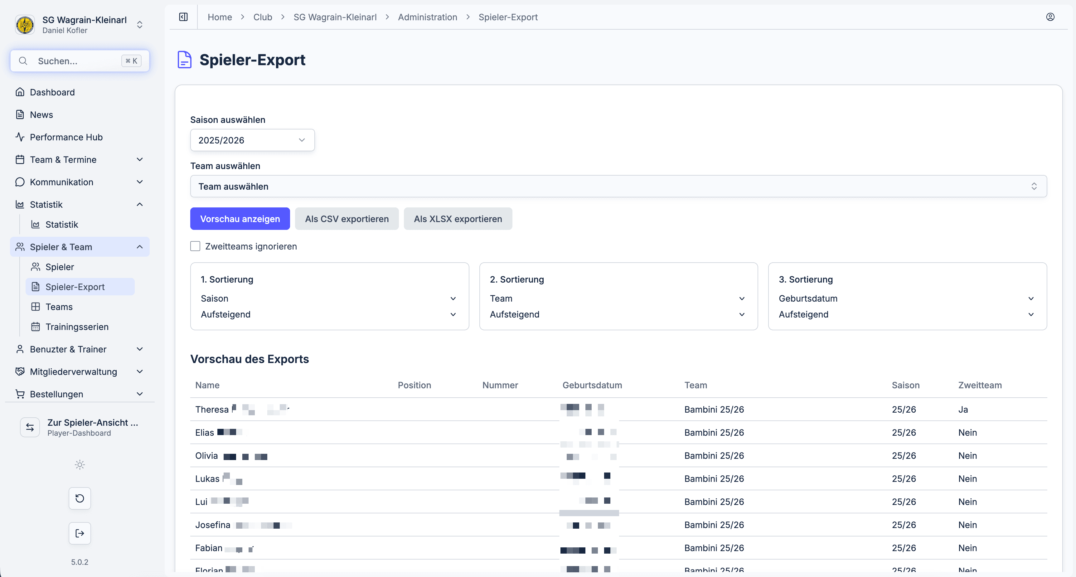
Task: Click Home breadcrumb link
Action: pyautogui.click(x=220, y=17)
